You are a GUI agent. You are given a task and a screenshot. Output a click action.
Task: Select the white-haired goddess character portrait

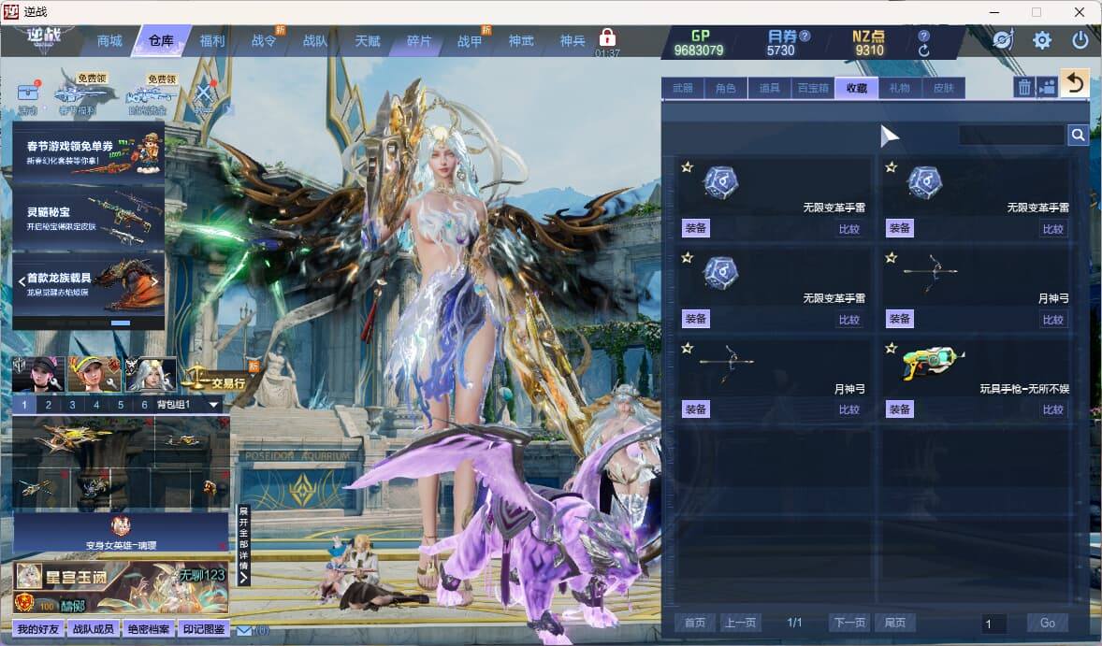[151, 374]
